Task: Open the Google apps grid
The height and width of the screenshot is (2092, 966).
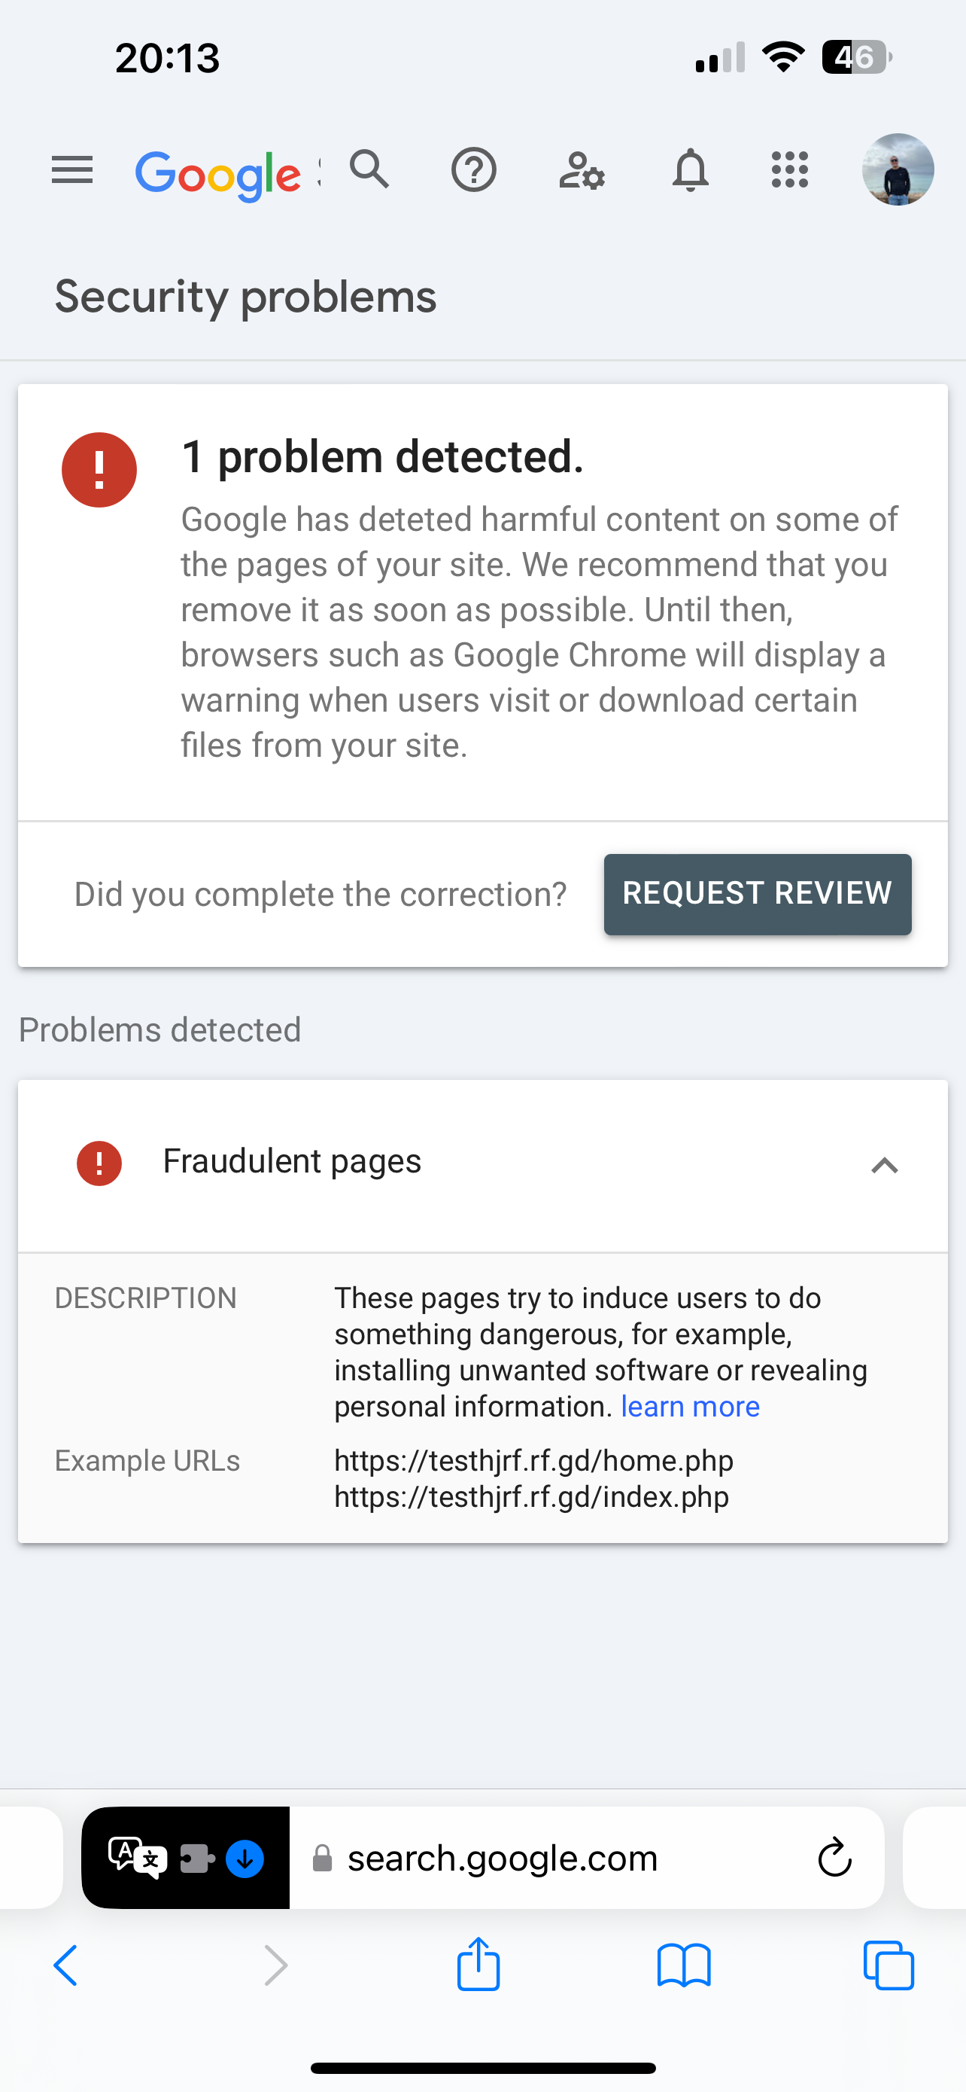Action: pyautogui.click(x=790, y=170)
